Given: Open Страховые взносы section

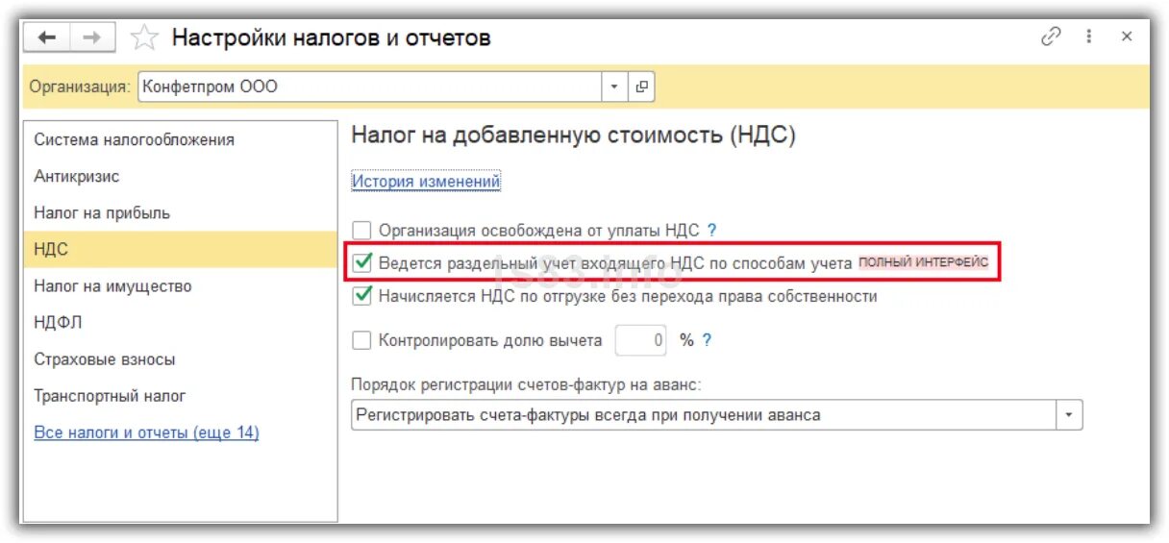Looking at the screenshot, I should [180, 359].
